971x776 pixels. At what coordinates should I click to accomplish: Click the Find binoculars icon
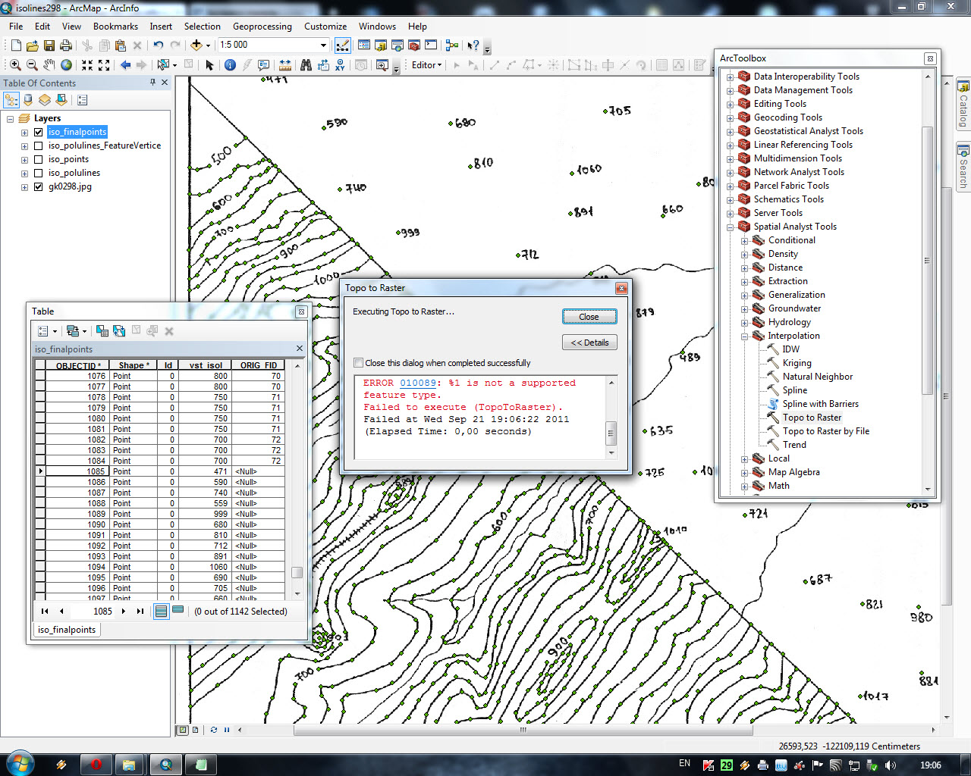[x=306, y=65]
